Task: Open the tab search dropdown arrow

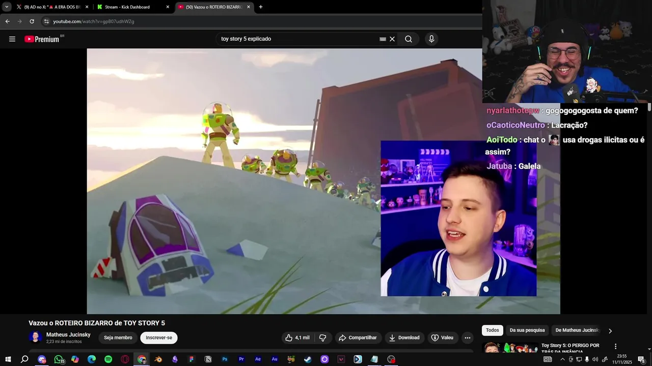Action: (7, 7)
